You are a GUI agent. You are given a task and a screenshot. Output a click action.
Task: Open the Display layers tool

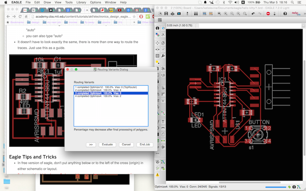point(158,35)
